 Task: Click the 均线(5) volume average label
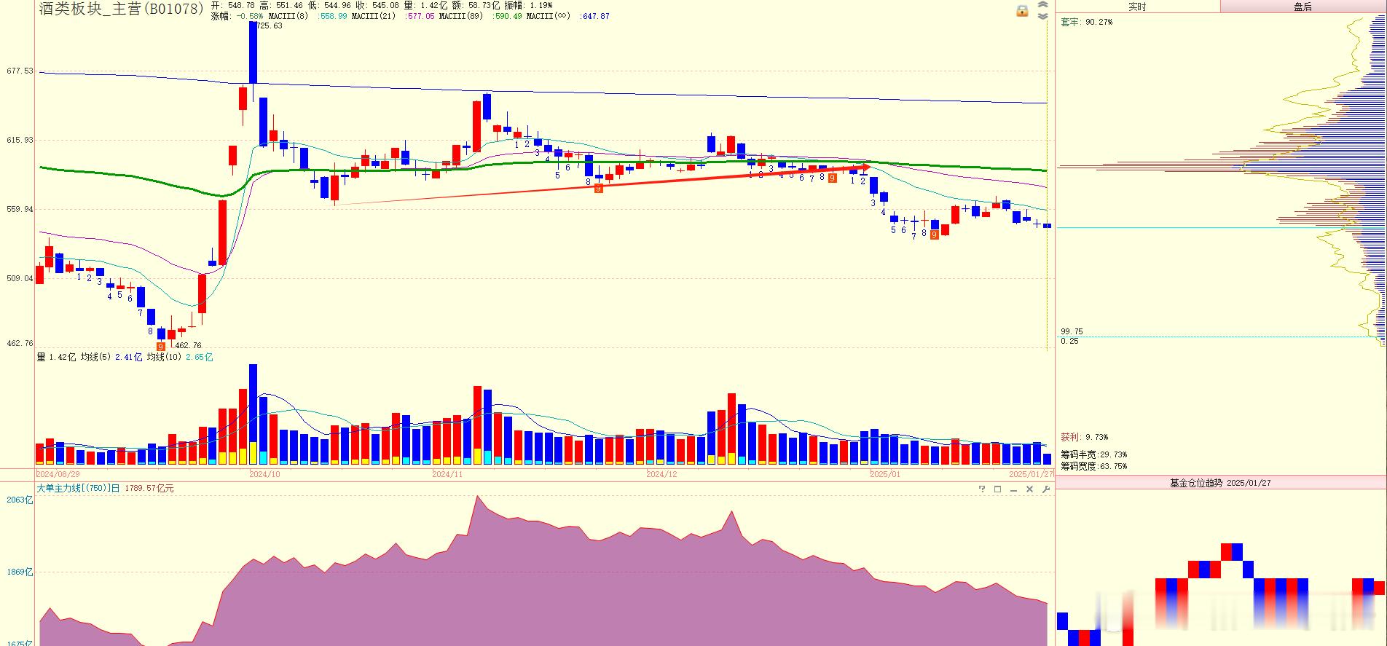[x=96, y=358]
